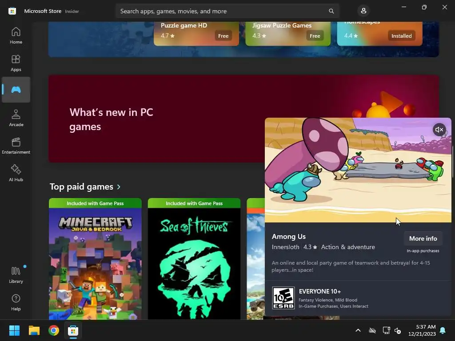Click Free button on Jigsaw Puzzle Games
This screenshot has width=455, height=341.
coord(315,36)
